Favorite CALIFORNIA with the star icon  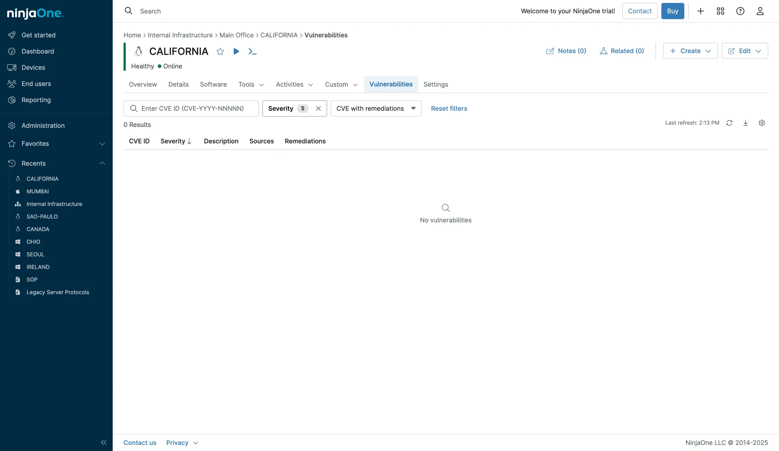[x=220, y=51]
